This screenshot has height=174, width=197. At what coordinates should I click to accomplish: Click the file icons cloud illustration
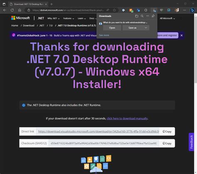click(96, 164)
